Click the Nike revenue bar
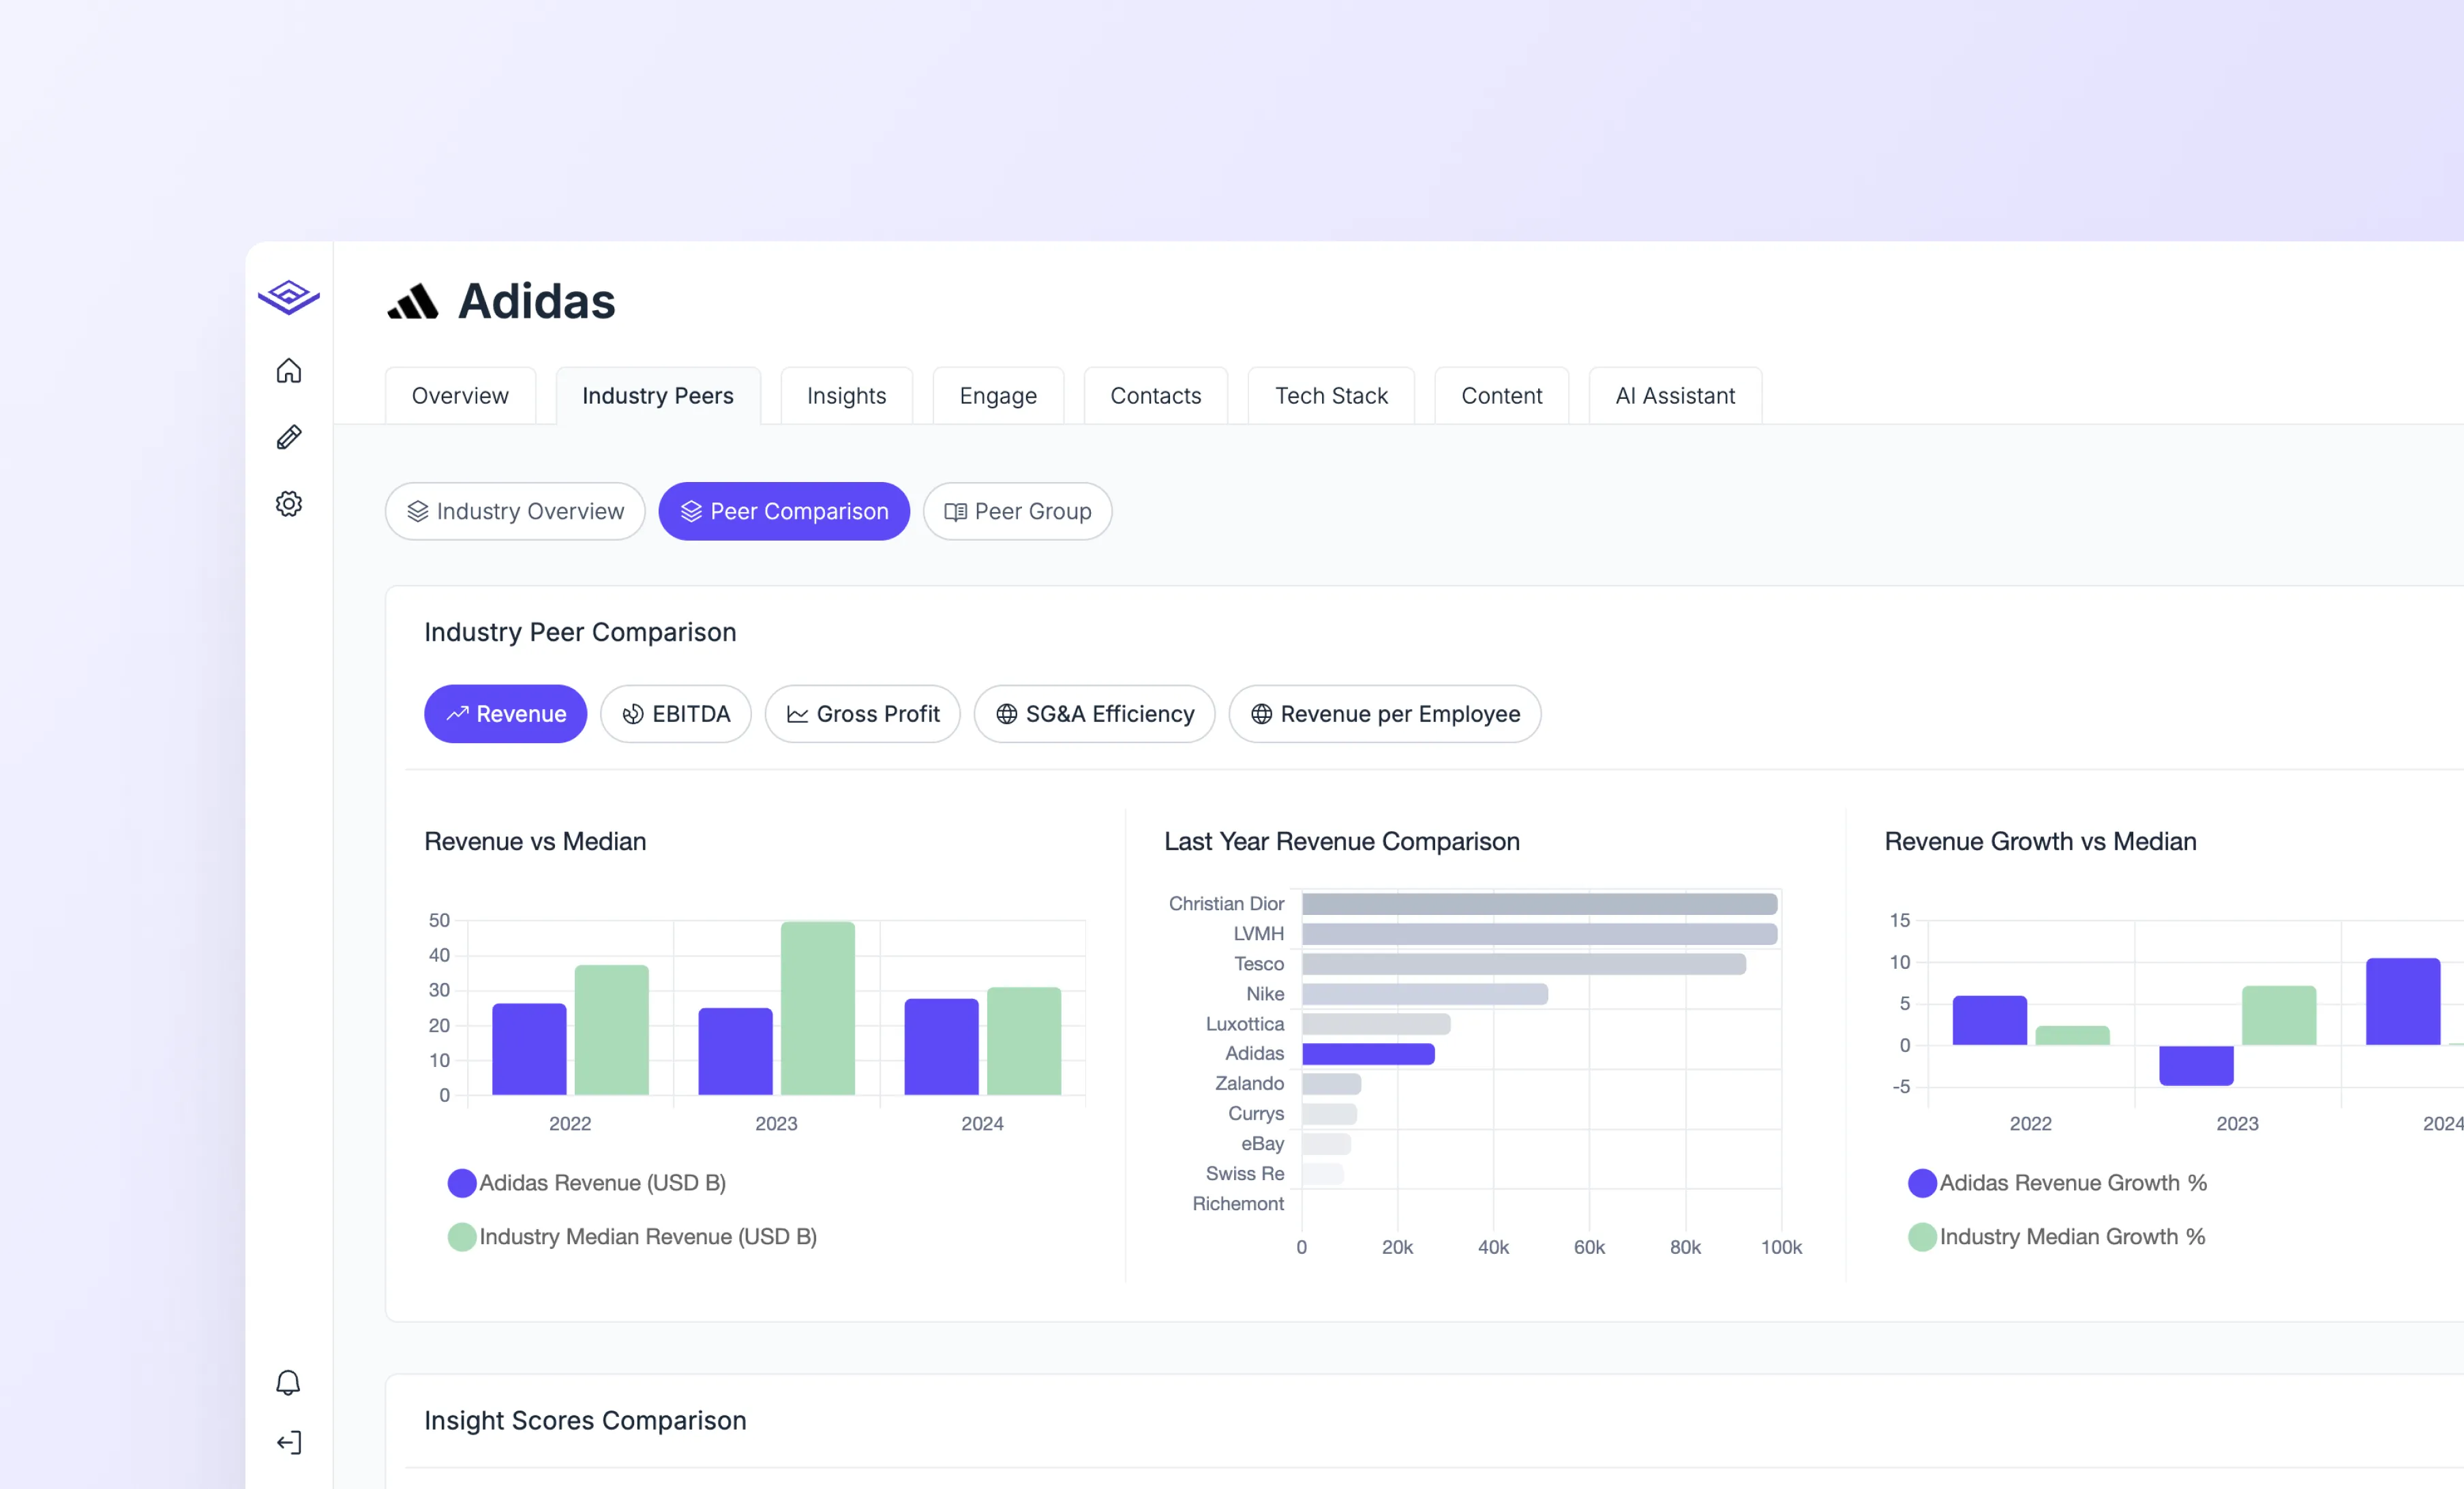 tap(1425, 994)
